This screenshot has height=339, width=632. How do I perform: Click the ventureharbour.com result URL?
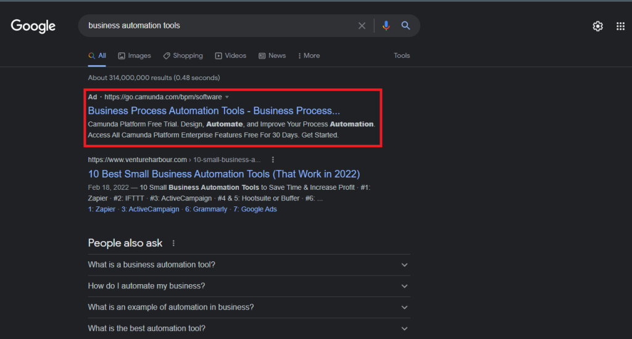(x=174, y=160)
